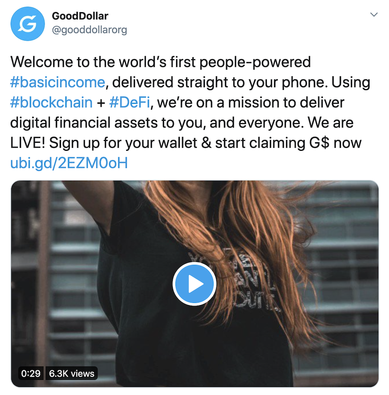This screenshot has height=395, width=389.
Task: Open the @gooddollarorg handle
Action: [89, 30]
